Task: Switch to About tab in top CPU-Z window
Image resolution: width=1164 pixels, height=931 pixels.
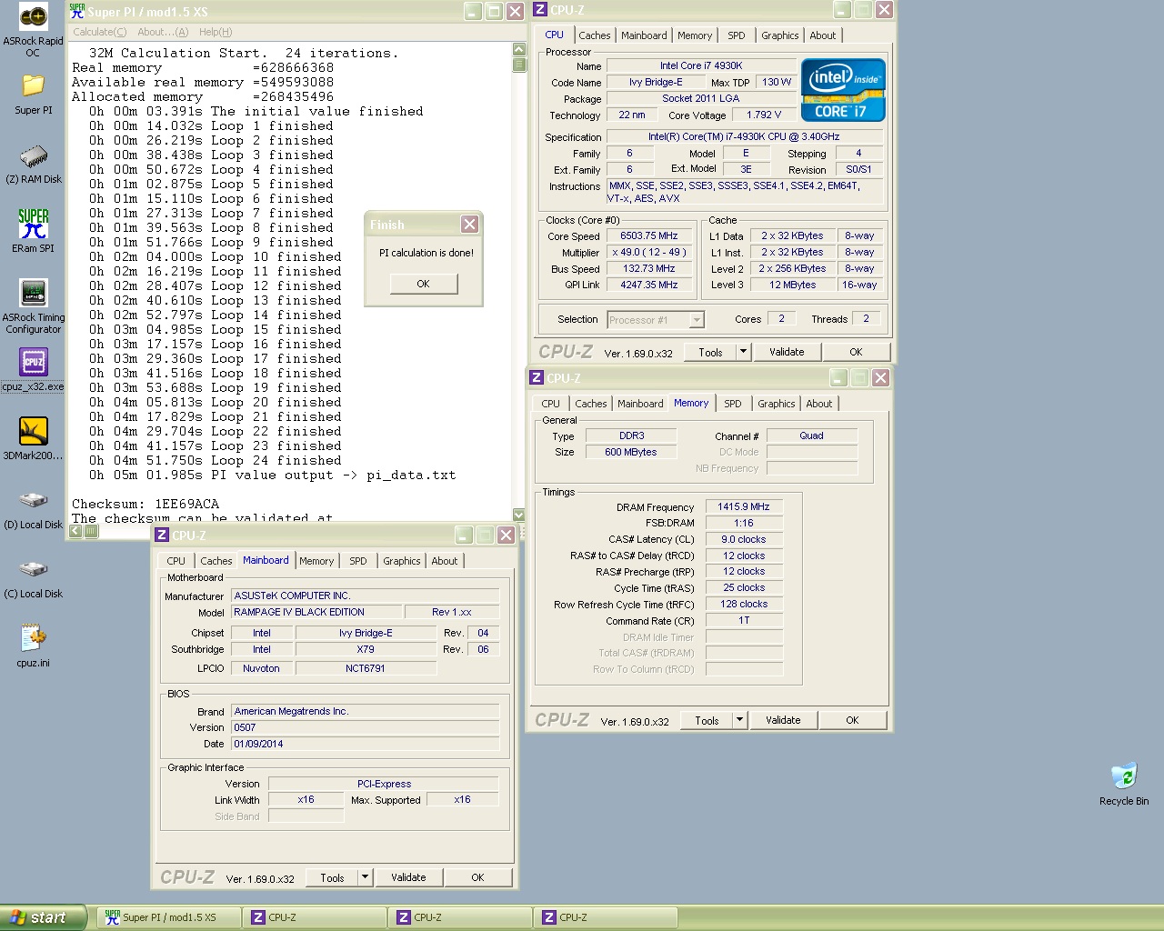Action: pos(823,35)
